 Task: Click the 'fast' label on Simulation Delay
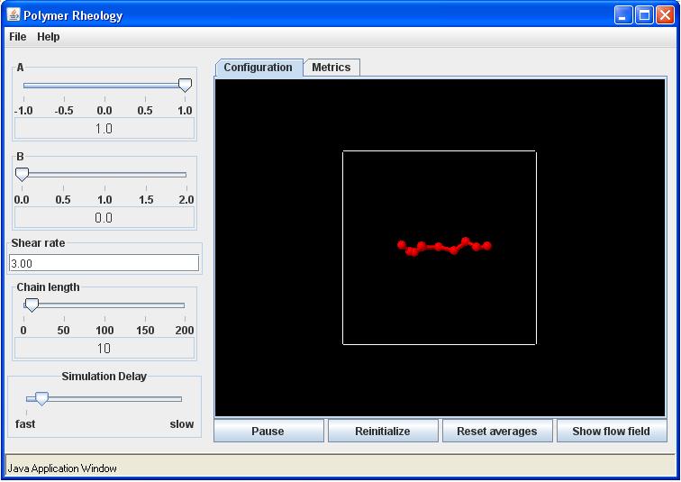pos(25,424)
